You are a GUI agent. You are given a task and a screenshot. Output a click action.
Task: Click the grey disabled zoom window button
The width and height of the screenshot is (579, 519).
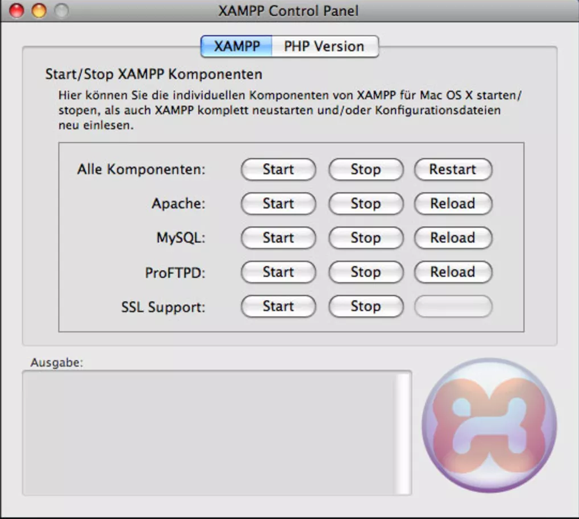[x=62, y=11]
